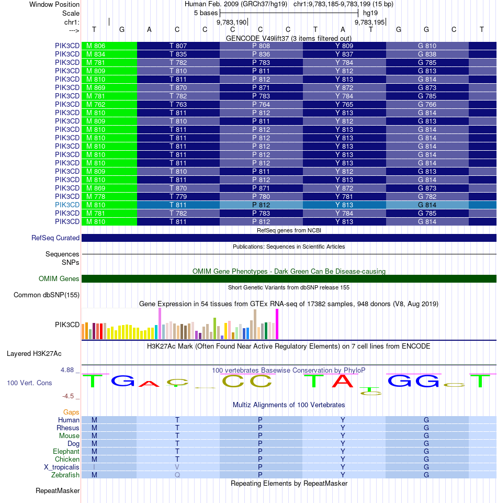Open the GENCODE V49lift37 track title

(x=289, y=38)
